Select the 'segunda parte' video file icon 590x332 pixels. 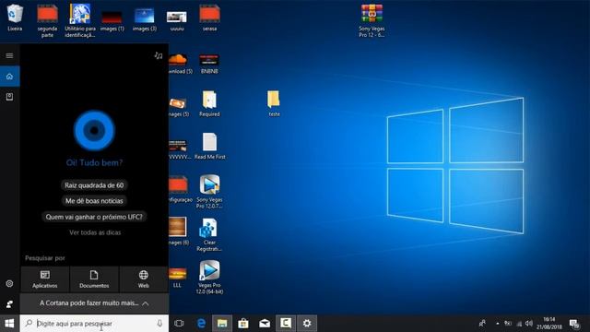point(47,20)
